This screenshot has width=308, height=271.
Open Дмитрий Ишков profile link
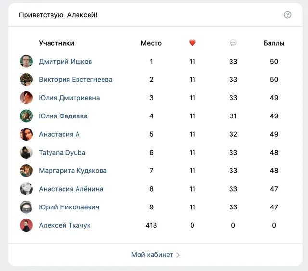point(65,61)
